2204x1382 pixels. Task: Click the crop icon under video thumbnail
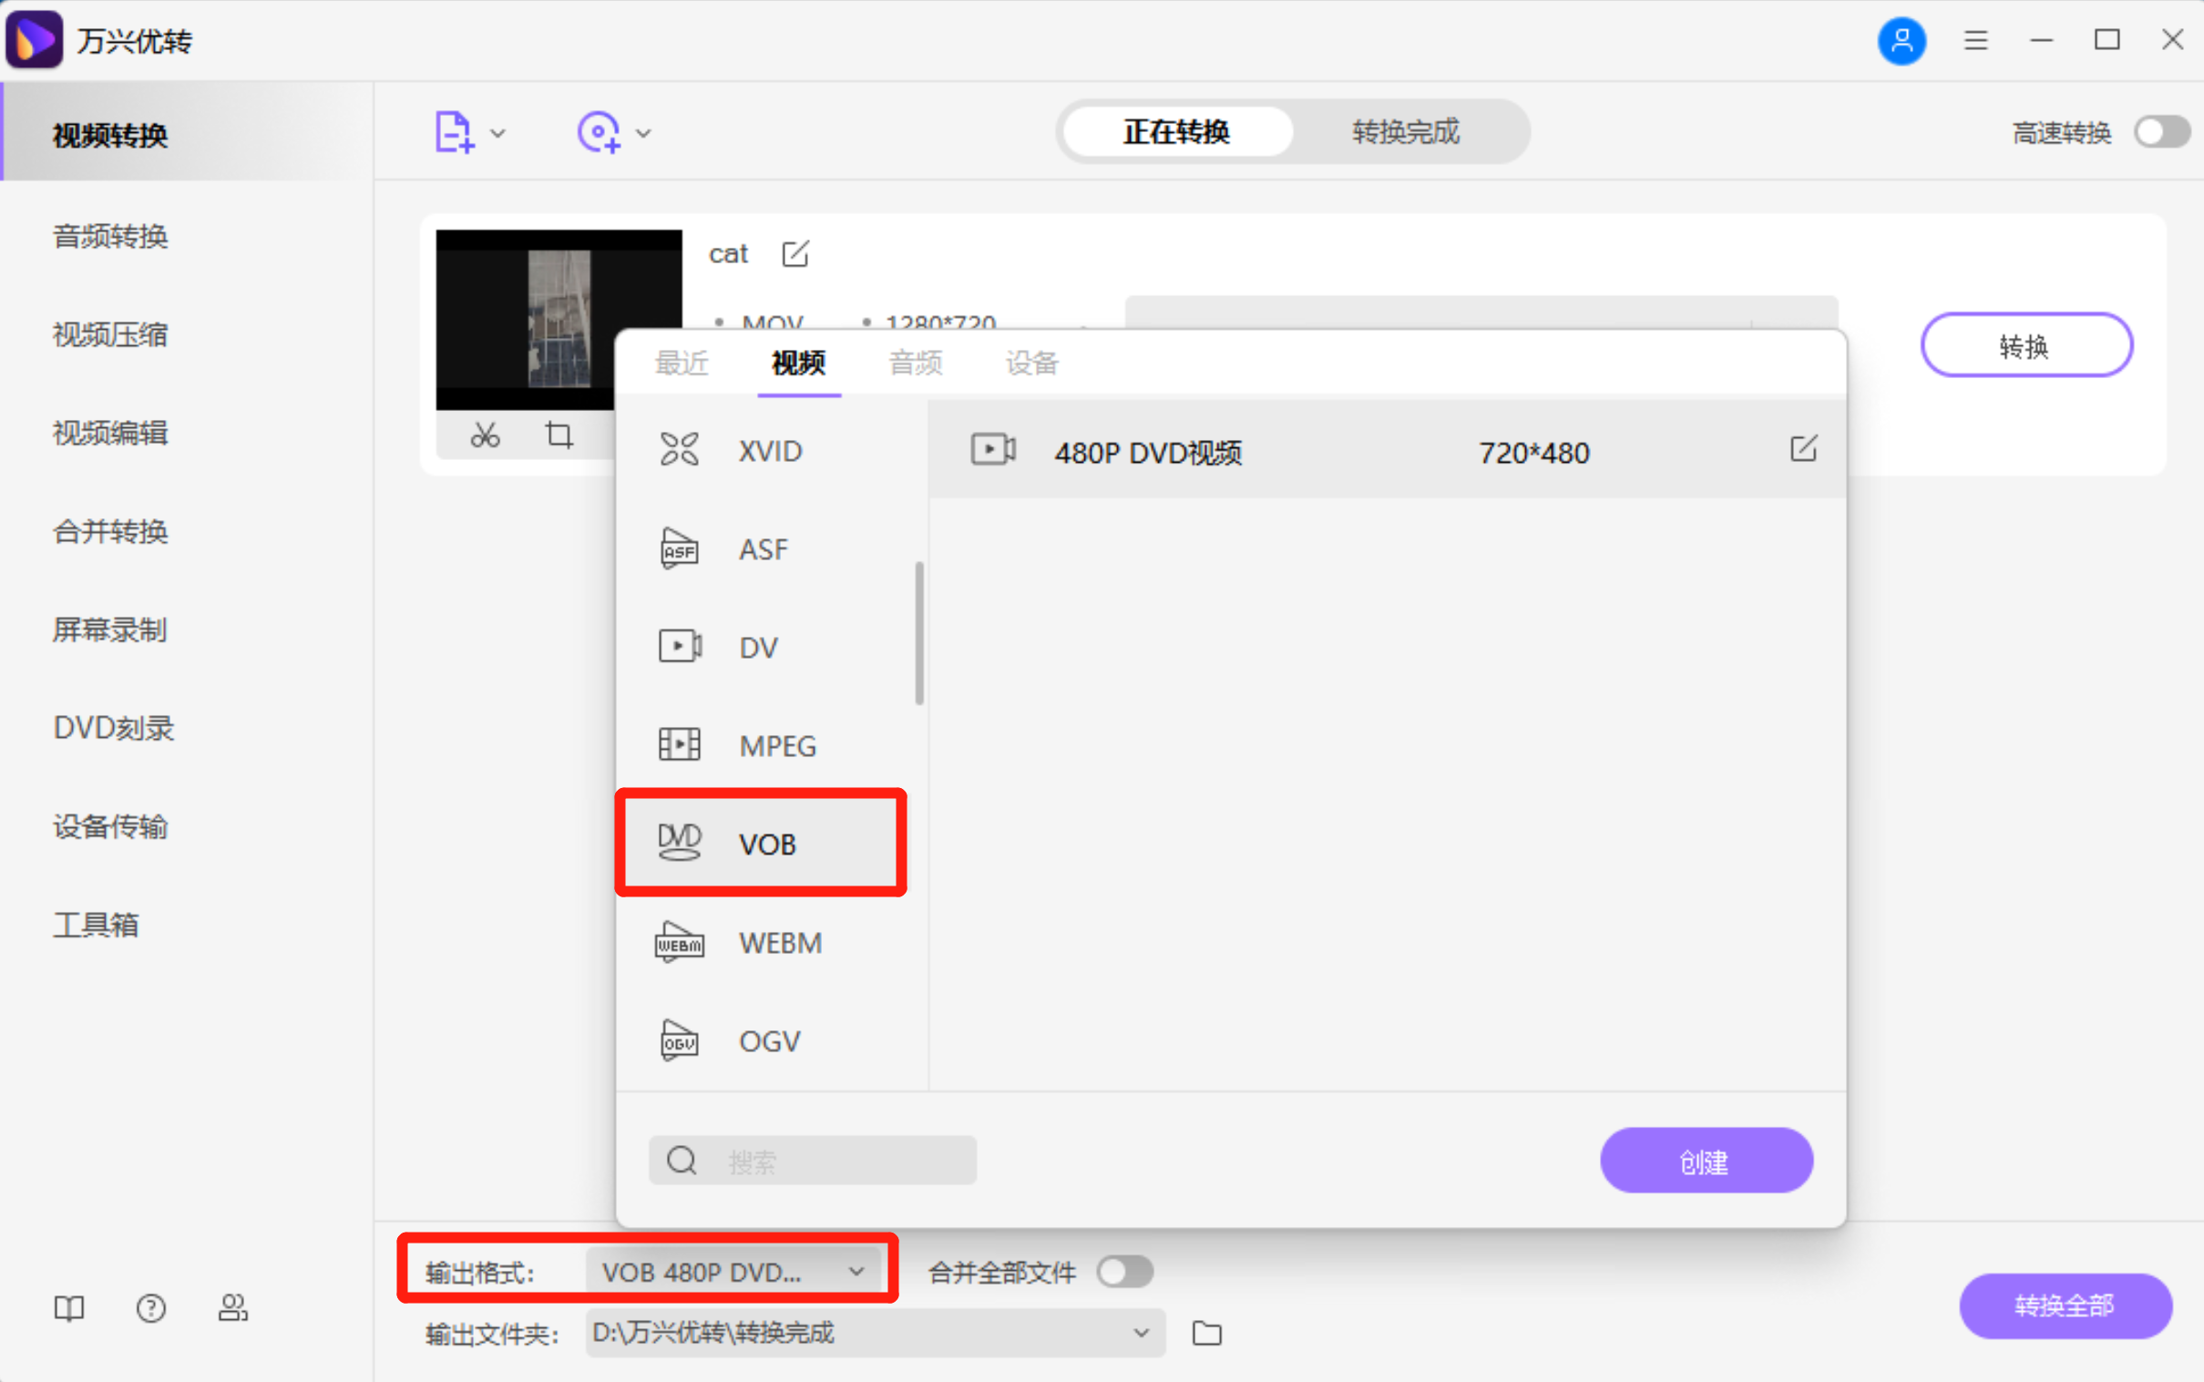(559, 435)
